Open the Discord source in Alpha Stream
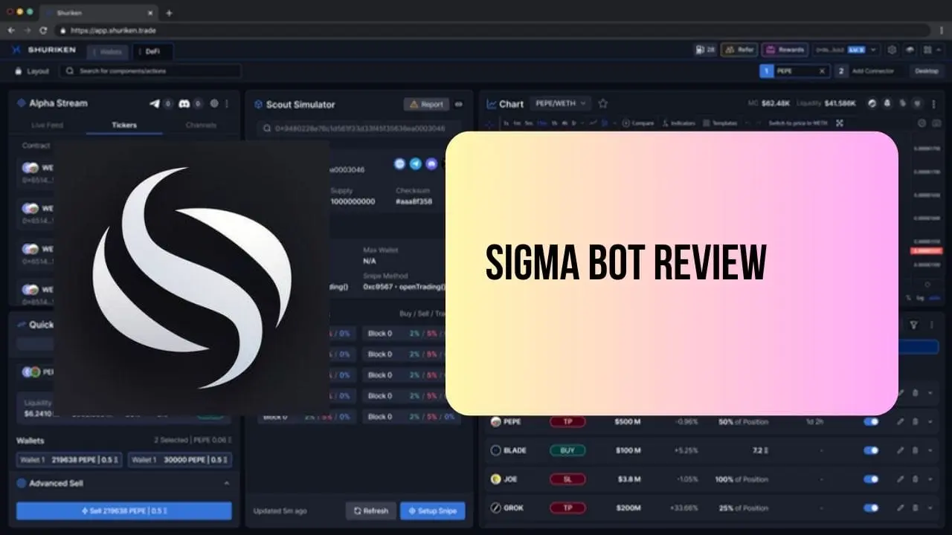This screenshot has width=952, height=535. (x=184, y=103)
